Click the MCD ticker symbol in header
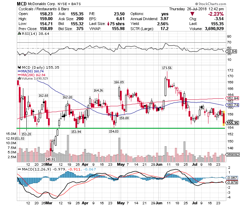The width and height of the screenshot is (240, 206). tap(22, 4)
